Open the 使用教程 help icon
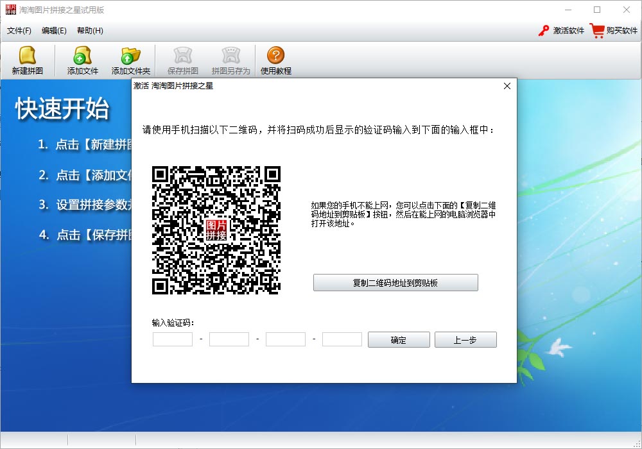Viewport: 642px width, 449px height. (x=275, y=55)
